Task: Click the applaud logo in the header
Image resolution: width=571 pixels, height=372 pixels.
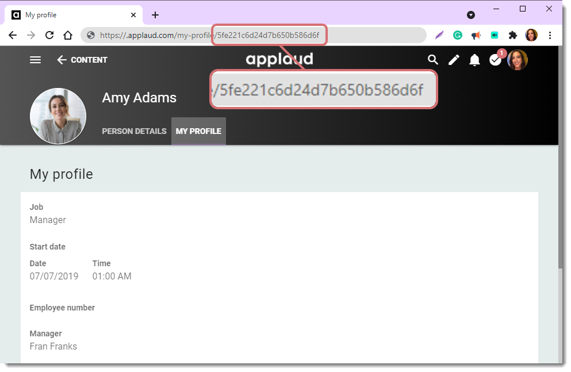Action: pyautogui.click(x=279, y=59)
